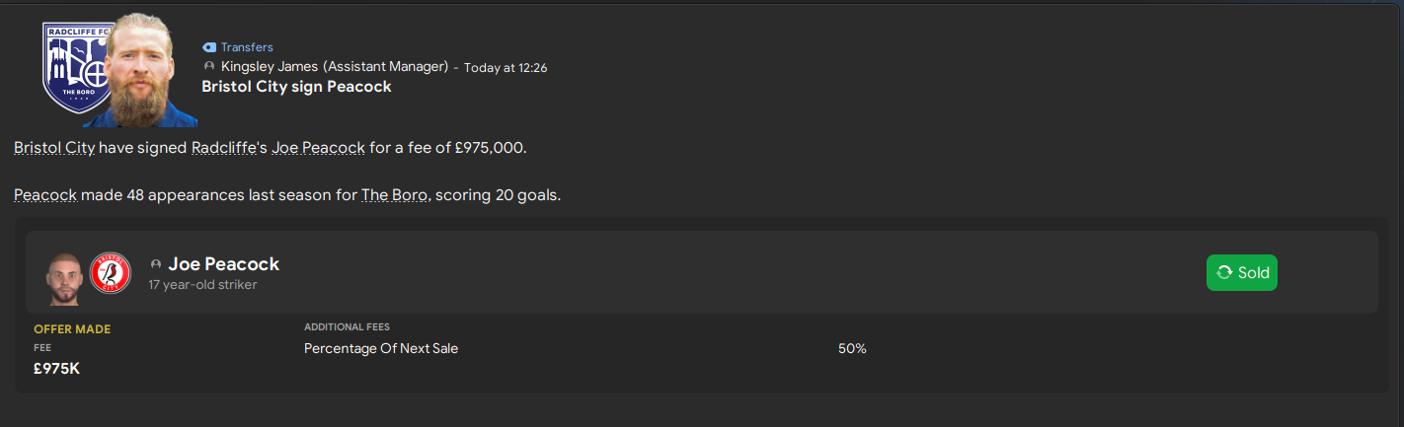Open the Joe Peacock link in first sentence
1404x427 pixels.
(319, 148)
